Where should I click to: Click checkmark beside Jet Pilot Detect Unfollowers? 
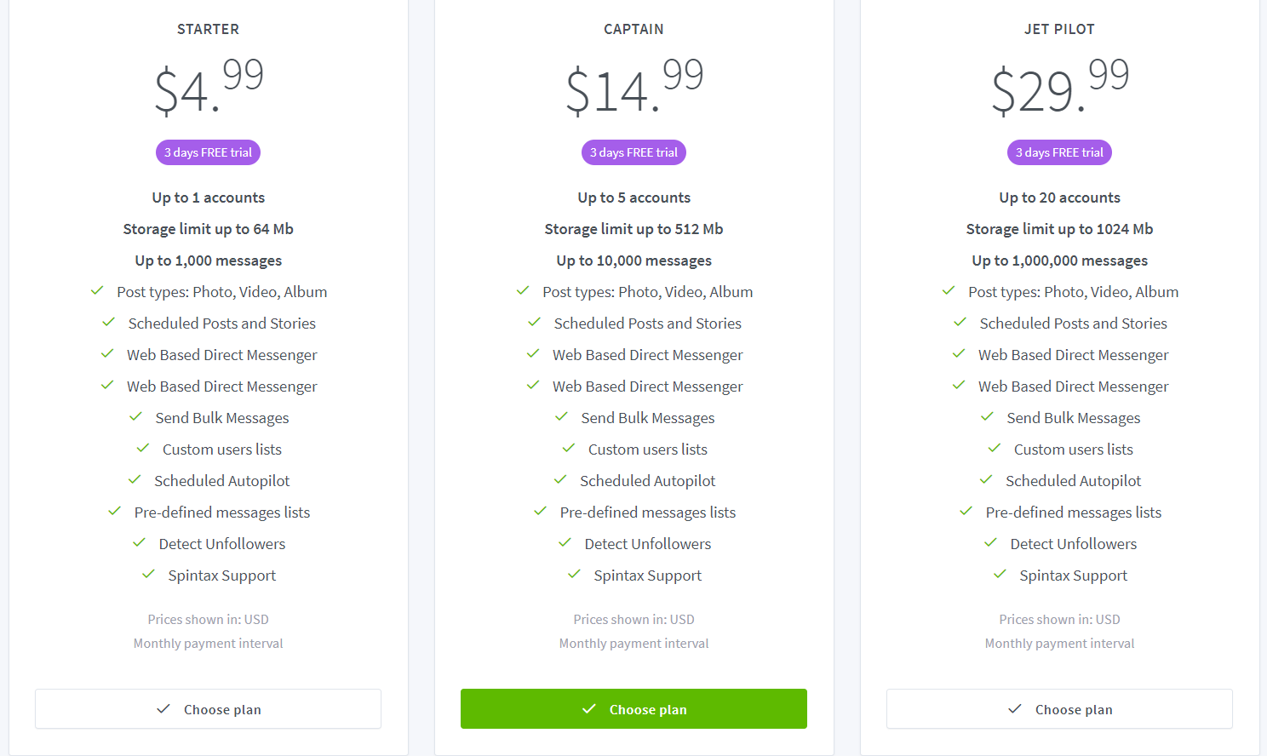(x=990, y=542)
